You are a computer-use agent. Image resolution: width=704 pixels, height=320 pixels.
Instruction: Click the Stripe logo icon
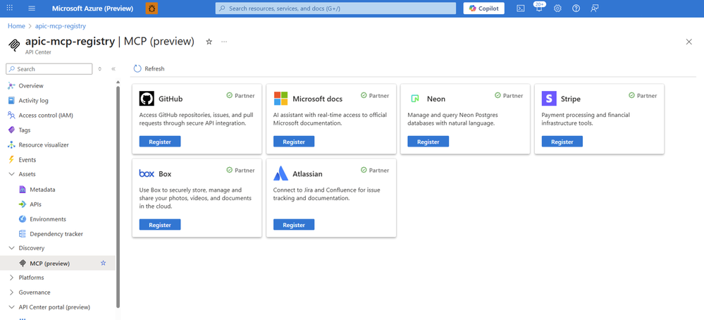[549, 98]
